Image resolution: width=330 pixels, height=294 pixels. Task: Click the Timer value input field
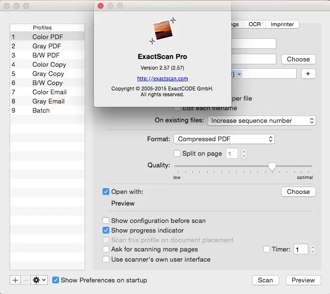tap(301, 250)
